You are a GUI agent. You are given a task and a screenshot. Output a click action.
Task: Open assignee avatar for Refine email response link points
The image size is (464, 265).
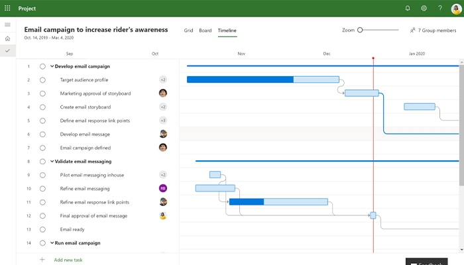point(163,201)
